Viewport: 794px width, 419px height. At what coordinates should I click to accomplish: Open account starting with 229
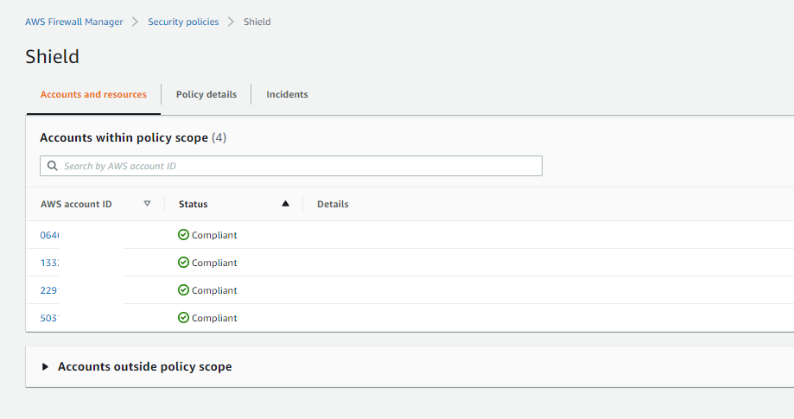coord(49,290)
